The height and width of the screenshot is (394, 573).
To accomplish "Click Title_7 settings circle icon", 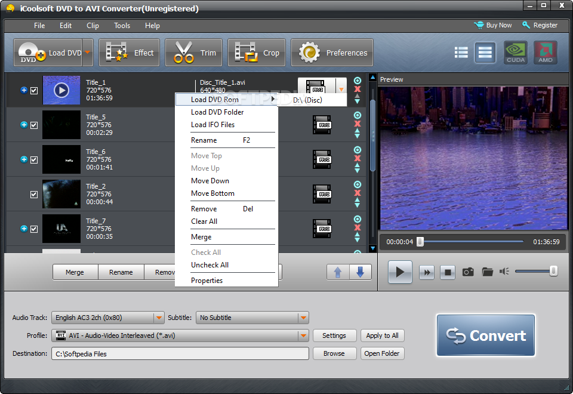I will [358, 219].
